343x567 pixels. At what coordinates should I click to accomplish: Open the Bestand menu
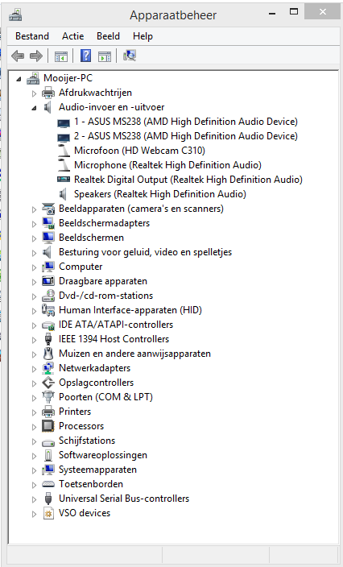click(x=32, y=36)
